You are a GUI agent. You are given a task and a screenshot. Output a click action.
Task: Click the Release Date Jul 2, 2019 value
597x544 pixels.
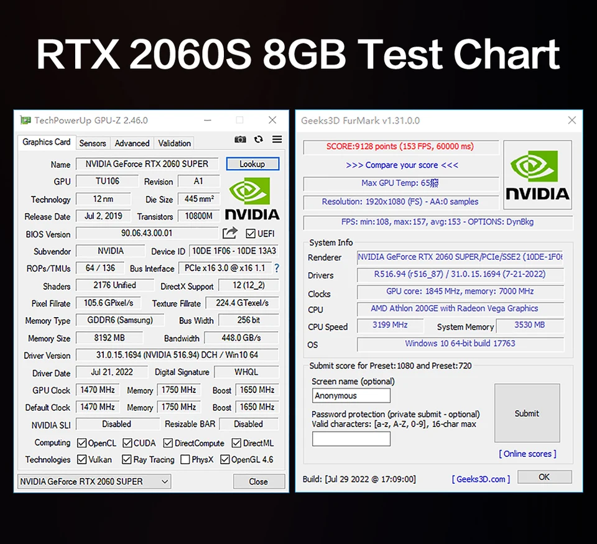[x=103, y=216]
